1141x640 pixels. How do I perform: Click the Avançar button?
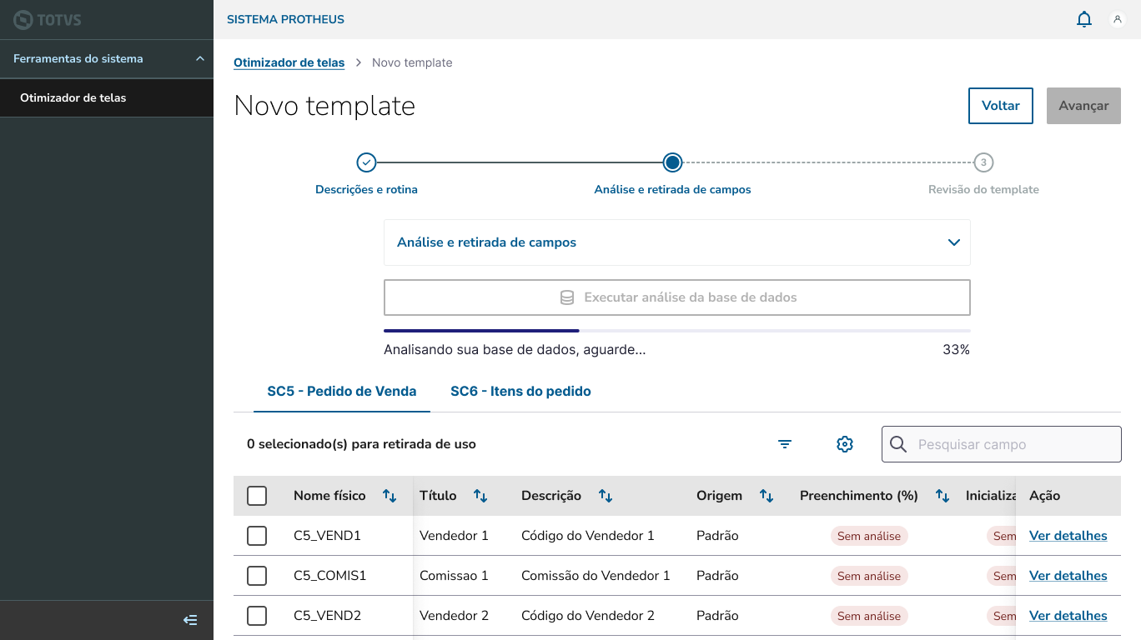[x=1083, y=106]
